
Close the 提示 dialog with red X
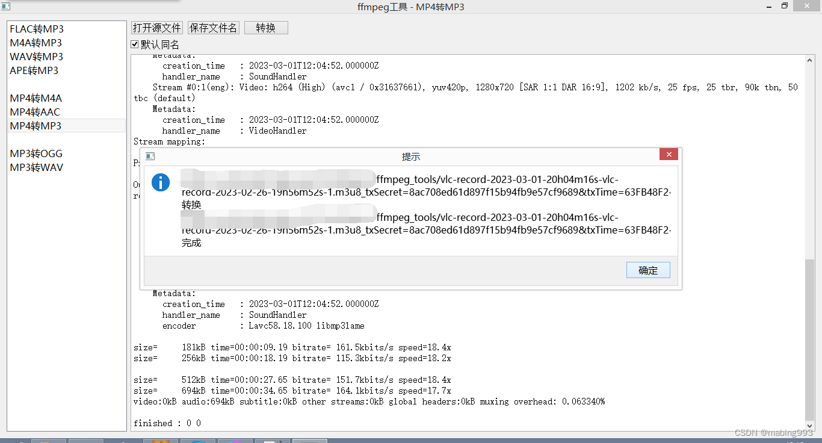[x=669, y=155]
